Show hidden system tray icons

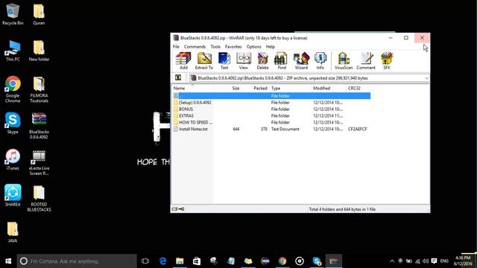click(392, 261)
